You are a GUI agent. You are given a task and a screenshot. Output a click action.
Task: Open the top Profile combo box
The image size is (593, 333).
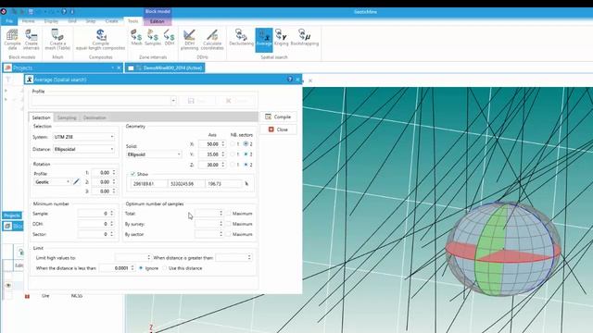pos(104,101)
